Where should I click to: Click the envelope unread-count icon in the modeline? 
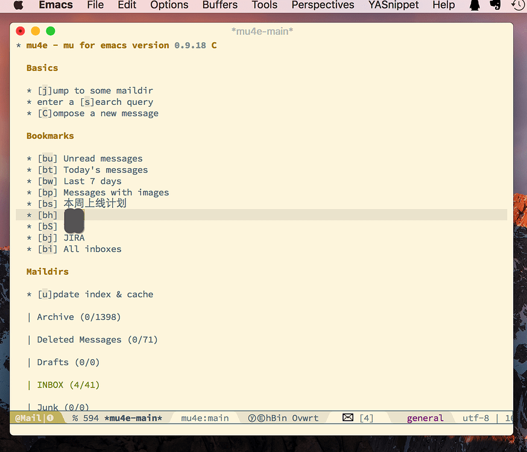[x=347, y=417]
